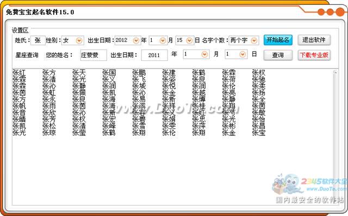Select the name 张姿 in the results
The height and width of the screenshot is (216, 348).
pyautogui.click(x=169, y=79)
